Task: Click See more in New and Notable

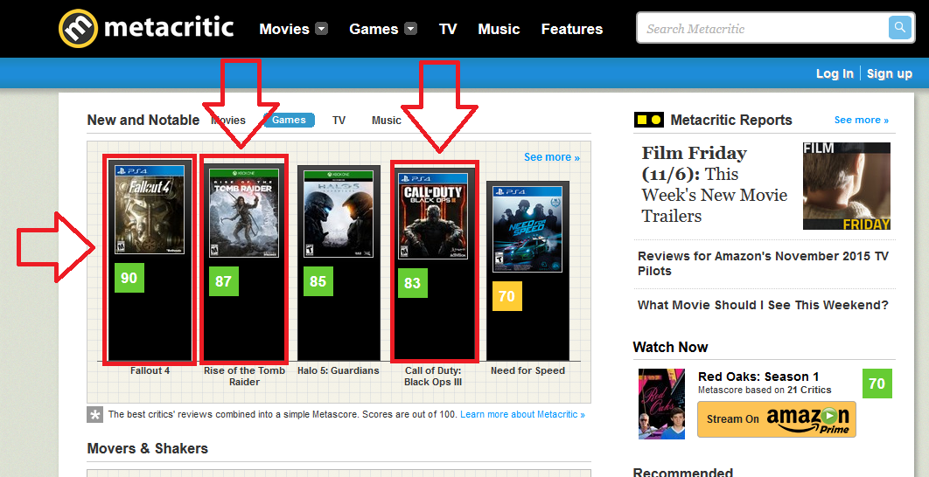Action: pyautogui.click(x=552, y=157)
